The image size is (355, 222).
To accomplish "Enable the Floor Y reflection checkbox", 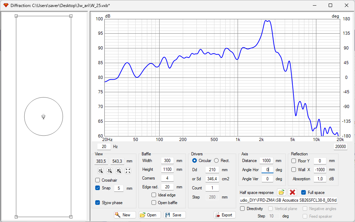I will (293, 161).
